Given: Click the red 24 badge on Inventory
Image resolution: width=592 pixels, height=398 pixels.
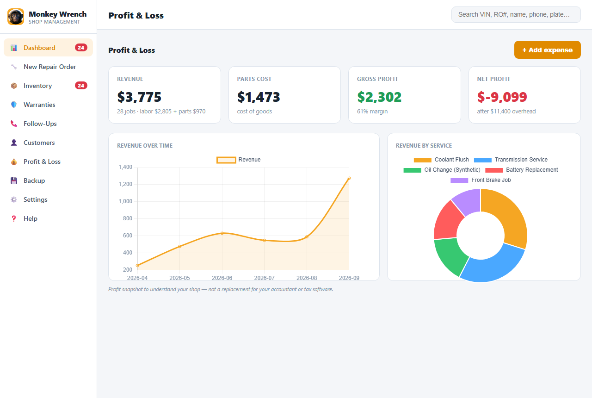Looking at the screenshot, I should (81, 86).
